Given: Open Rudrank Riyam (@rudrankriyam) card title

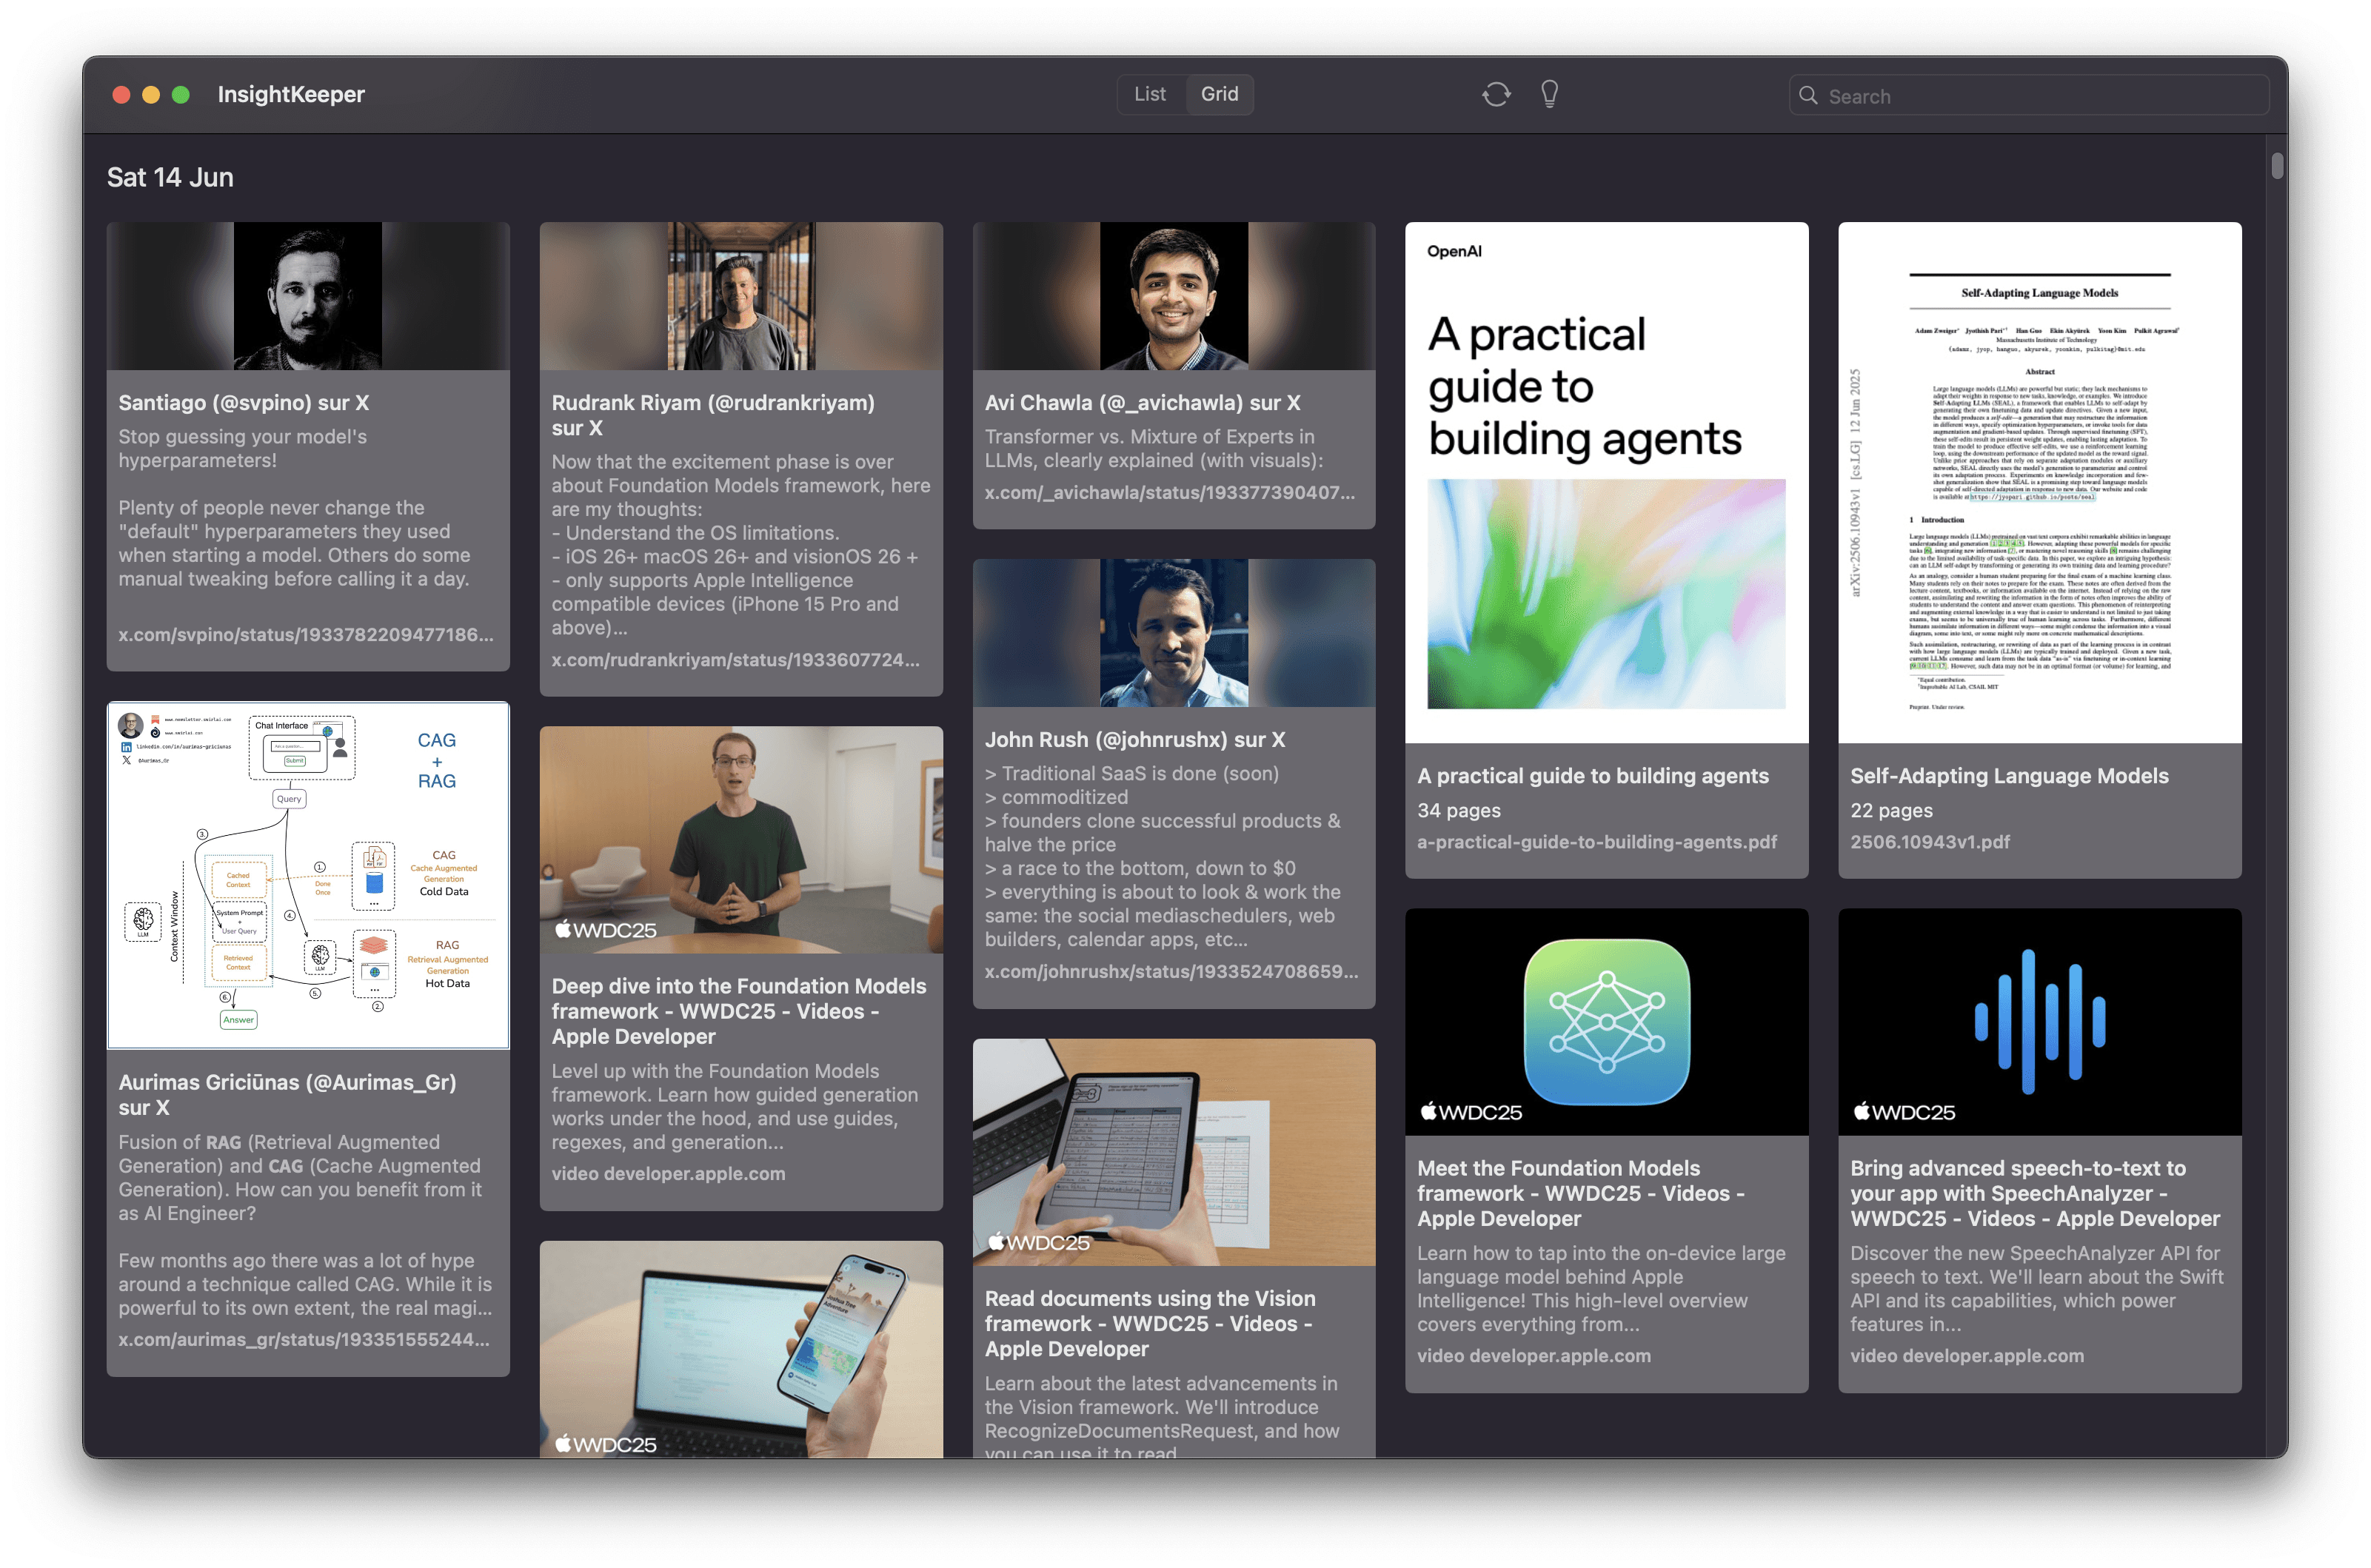Looking at the screenshot, I should (713, 415).
